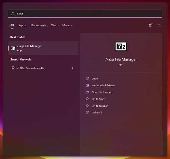Click the Pin to taskbar pin icon
Image resolution: width=170 pixels, height=159 pixels.
pyautogui.click(x=87, y=106)
